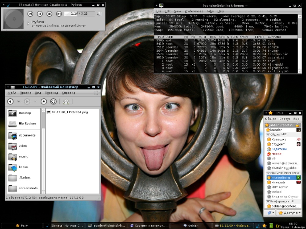Seek within Sonata song progress bar
Viewport: 306px width, 229px height.
[80, 14]
